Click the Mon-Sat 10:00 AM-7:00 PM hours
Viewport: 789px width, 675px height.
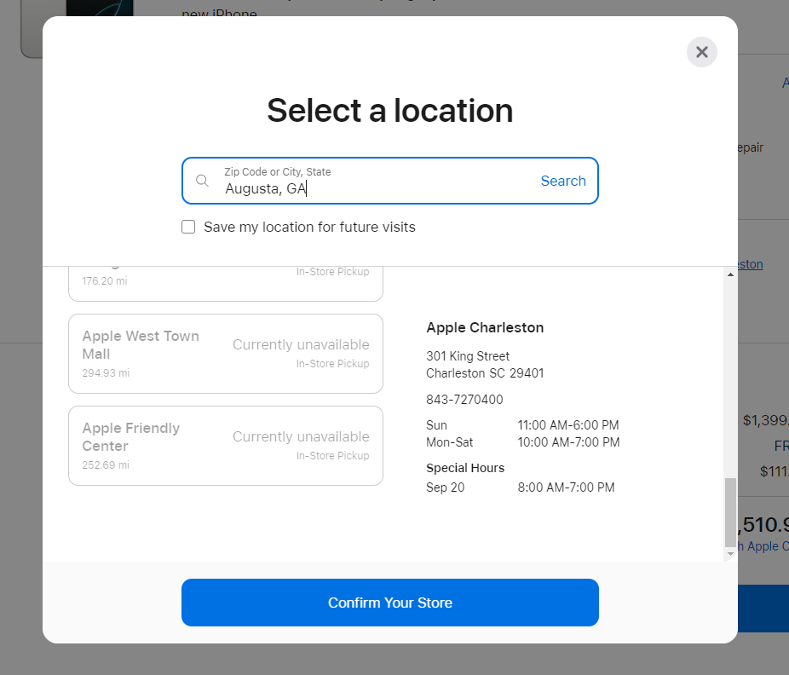[x=523, y=442]
